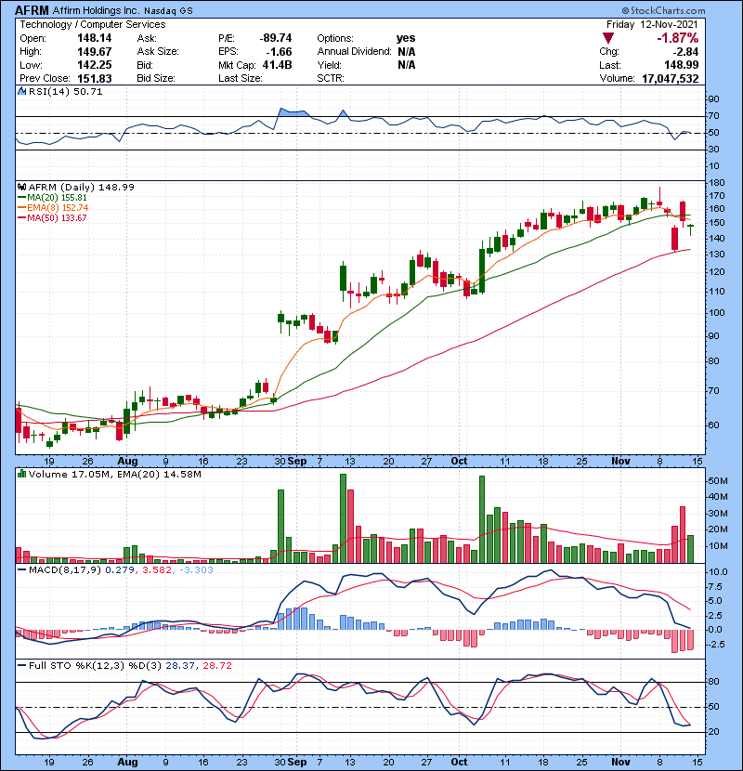This screenshot has width=743, height=771.
Task: Click the 50M volume axis label
Action: point(717,481)
